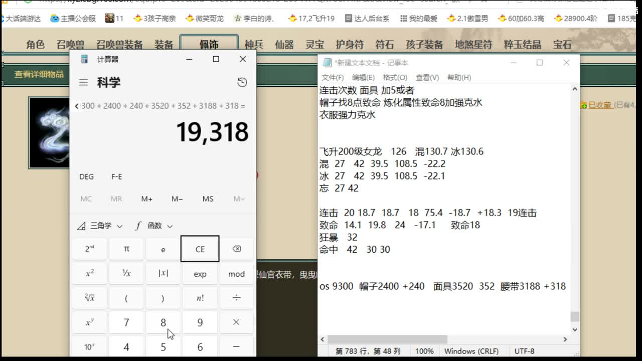Click the Notepad title bar icon
Viewport: 642px width, 361px height.
click(x=328, y=63)
